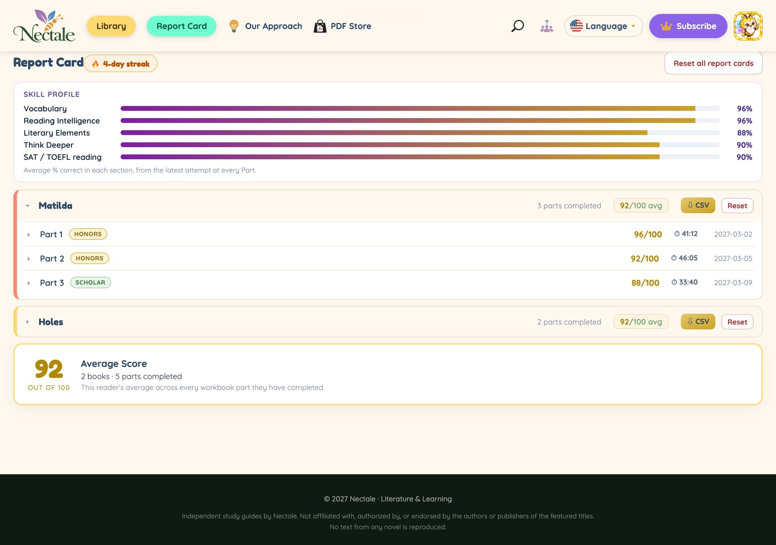The width and height of the screenshot is (776, 545).
Task: Click the Reading Intelligence progress bar
Action: [x=420, y=121]
